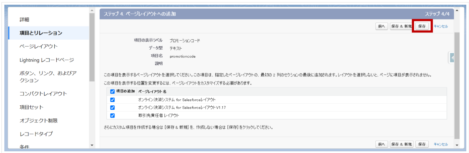Image resolution: width=469 pixels, height=153 pixels.
Task: Expand the collapsed side panel arrow tab
Action: 452,58
